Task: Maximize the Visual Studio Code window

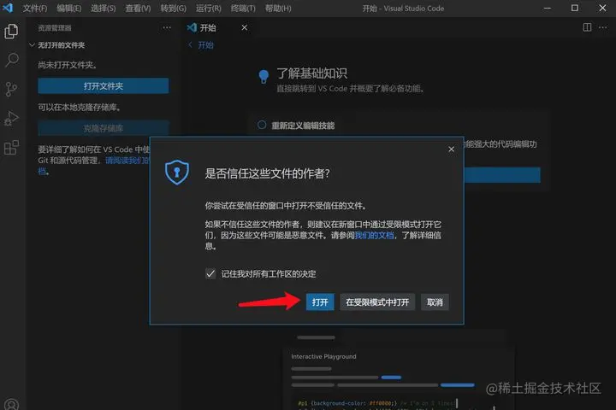Action: (x=575, y=8)
